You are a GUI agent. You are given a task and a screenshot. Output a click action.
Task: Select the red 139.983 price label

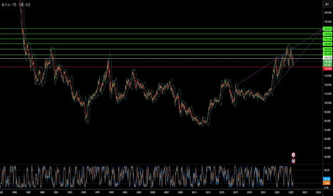click(x=328, y=69)
